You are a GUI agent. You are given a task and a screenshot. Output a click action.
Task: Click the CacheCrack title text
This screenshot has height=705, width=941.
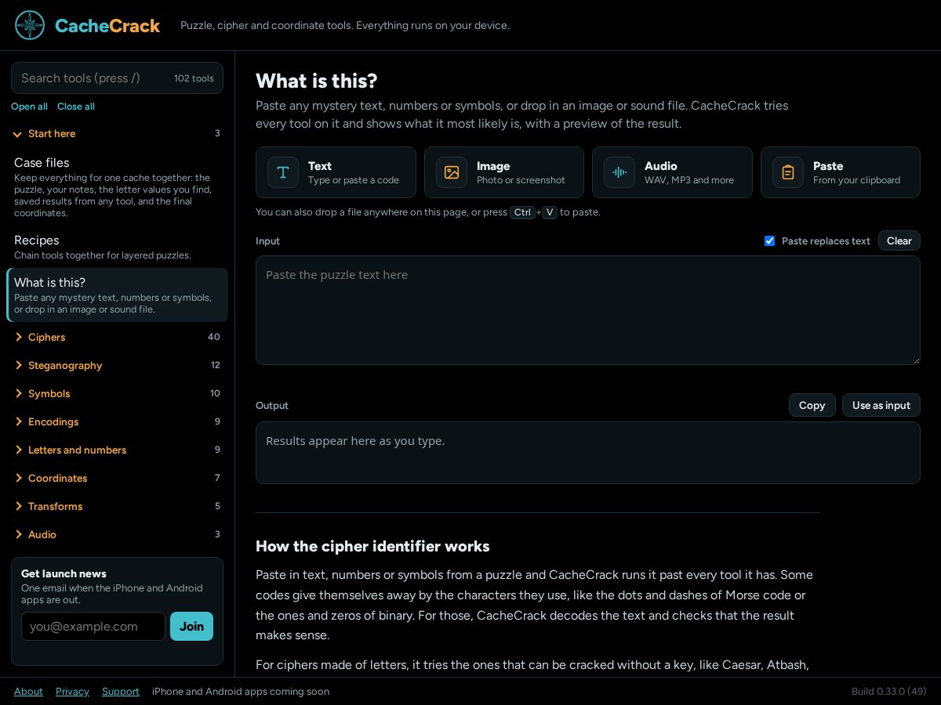pos(107,26)
